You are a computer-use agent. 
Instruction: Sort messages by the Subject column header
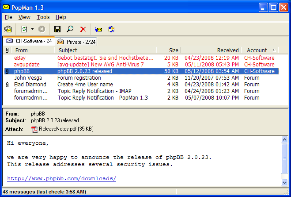105,50
